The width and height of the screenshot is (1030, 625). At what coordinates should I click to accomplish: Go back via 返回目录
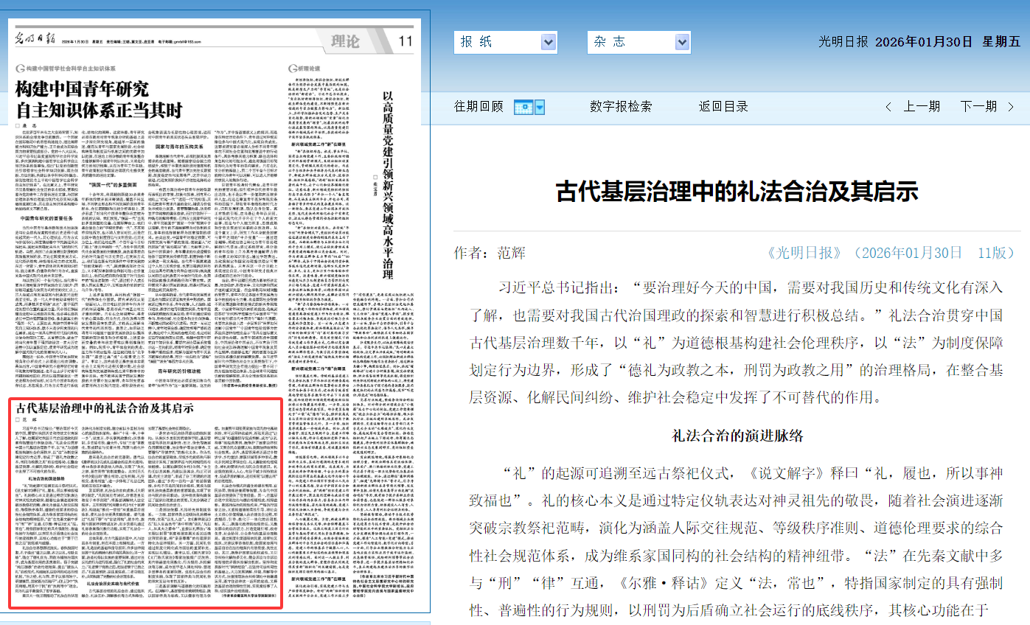pyautogui.click(x=723, y=107)
